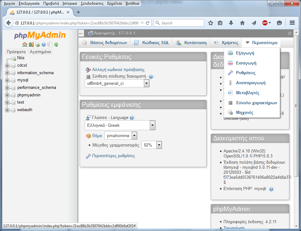The image size is (301, 231).
Task: Click the address bar URL field
Action: [x=79, y=23]
